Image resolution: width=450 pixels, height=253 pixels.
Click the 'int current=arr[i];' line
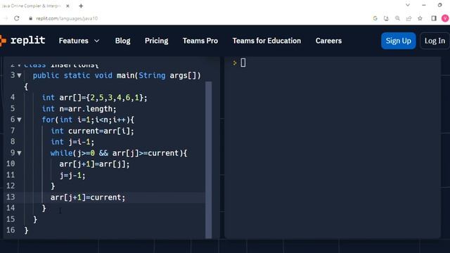tap(92, 131)
